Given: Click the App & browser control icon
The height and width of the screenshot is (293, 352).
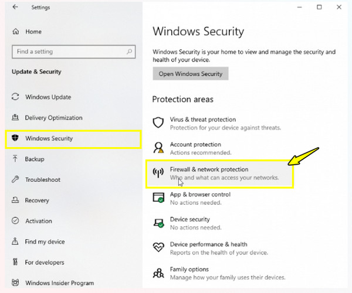Looking at the screenshot, I should click(158, 197).
